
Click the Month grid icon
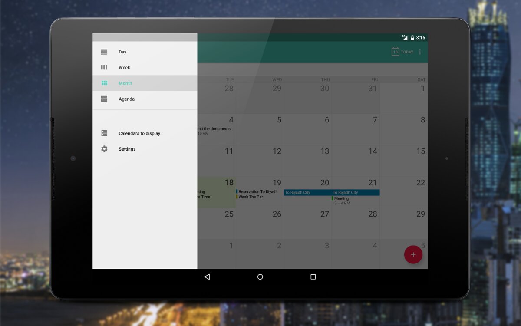(104, 83)
